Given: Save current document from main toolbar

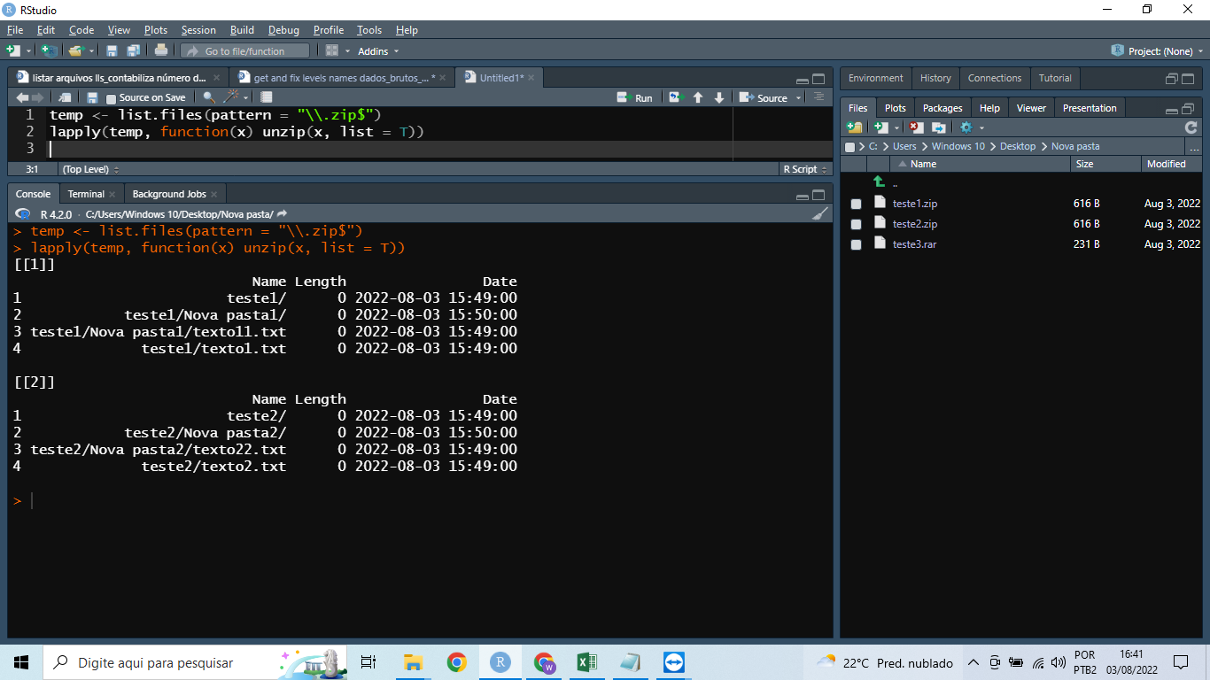Looking at the screenshot, I should [112, 51].
